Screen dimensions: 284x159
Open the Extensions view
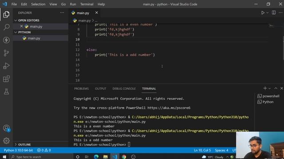coord(6,79)
